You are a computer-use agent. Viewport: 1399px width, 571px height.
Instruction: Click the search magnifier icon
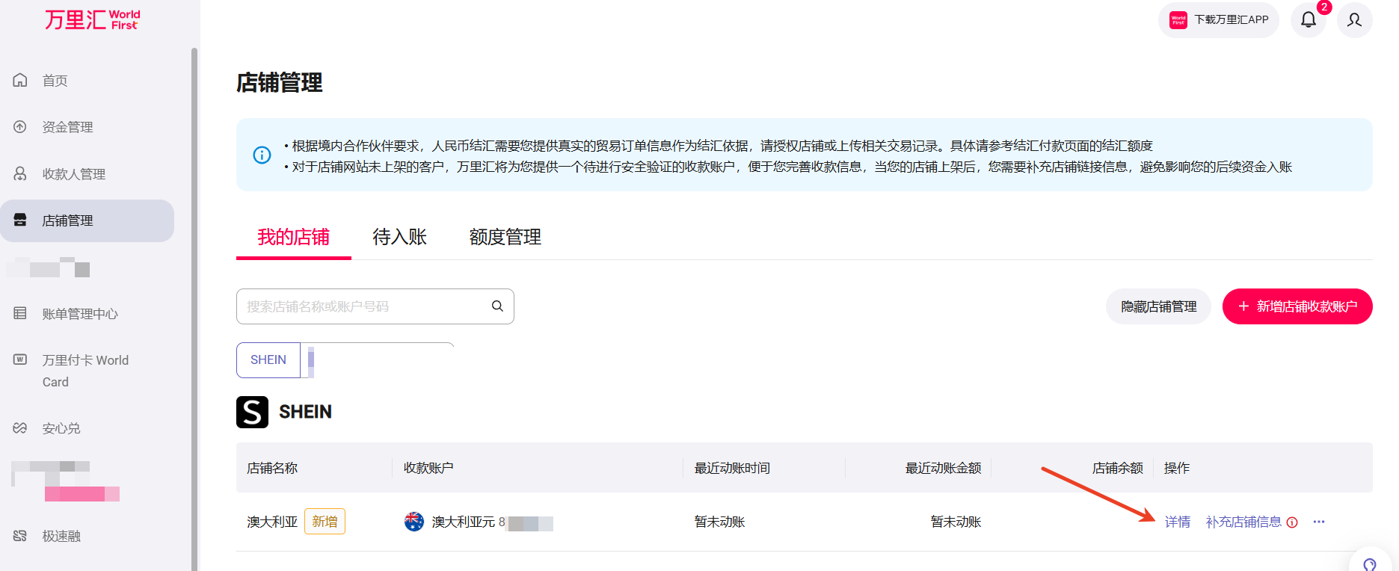pos(497,306)
